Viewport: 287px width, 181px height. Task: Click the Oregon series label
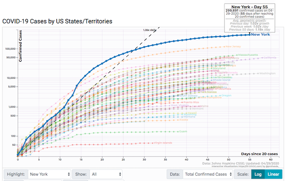[x=226, y=96]
